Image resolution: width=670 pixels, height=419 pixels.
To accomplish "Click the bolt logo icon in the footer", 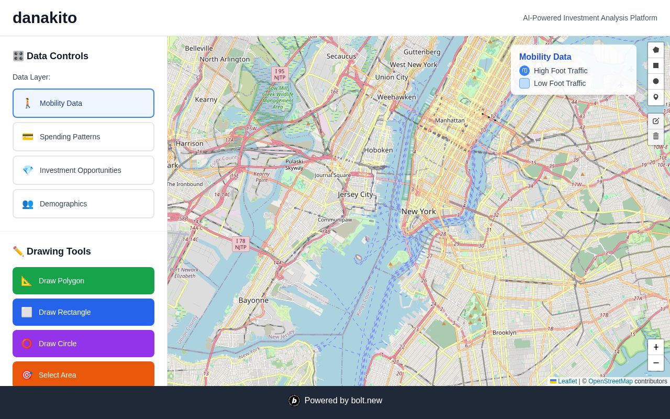I will pyautogui.click(x=294, y=401).
